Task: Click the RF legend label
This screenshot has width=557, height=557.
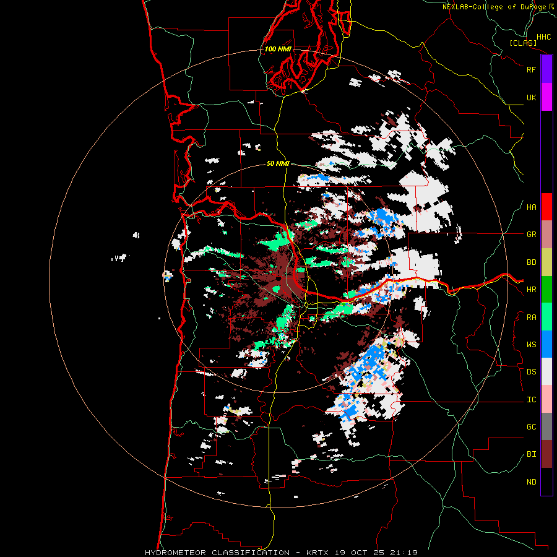Action: tap(531, 69)
